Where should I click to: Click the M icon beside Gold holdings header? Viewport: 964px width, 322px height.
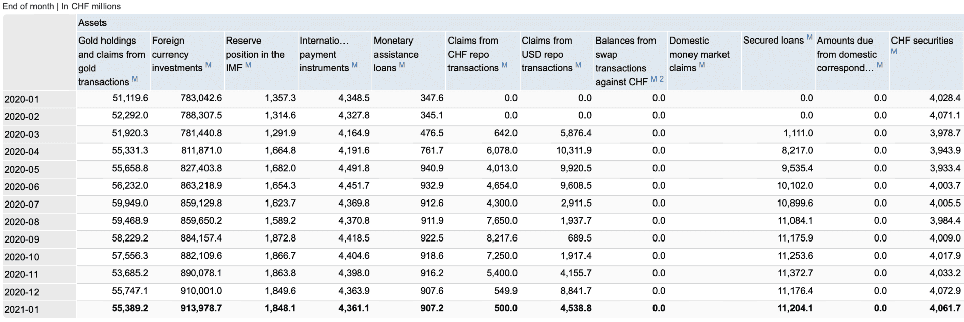point(135,79)
